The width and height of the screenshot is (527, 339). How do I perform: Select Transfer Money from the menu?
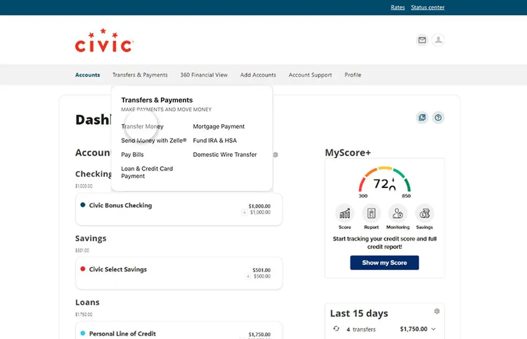tap(142, 126)
